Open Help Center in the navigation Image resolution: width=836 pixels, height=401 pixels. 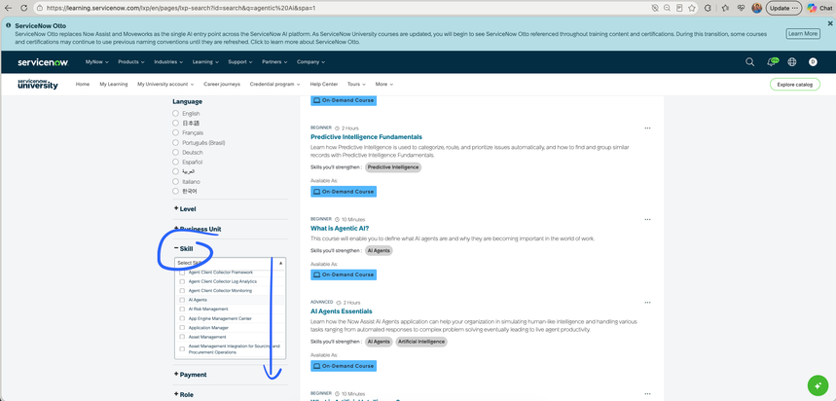coord(324,85)
